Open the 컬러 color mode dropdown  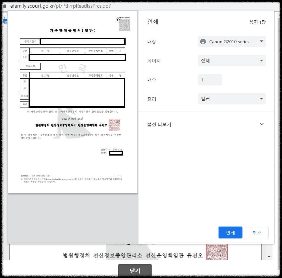point(231,99)
